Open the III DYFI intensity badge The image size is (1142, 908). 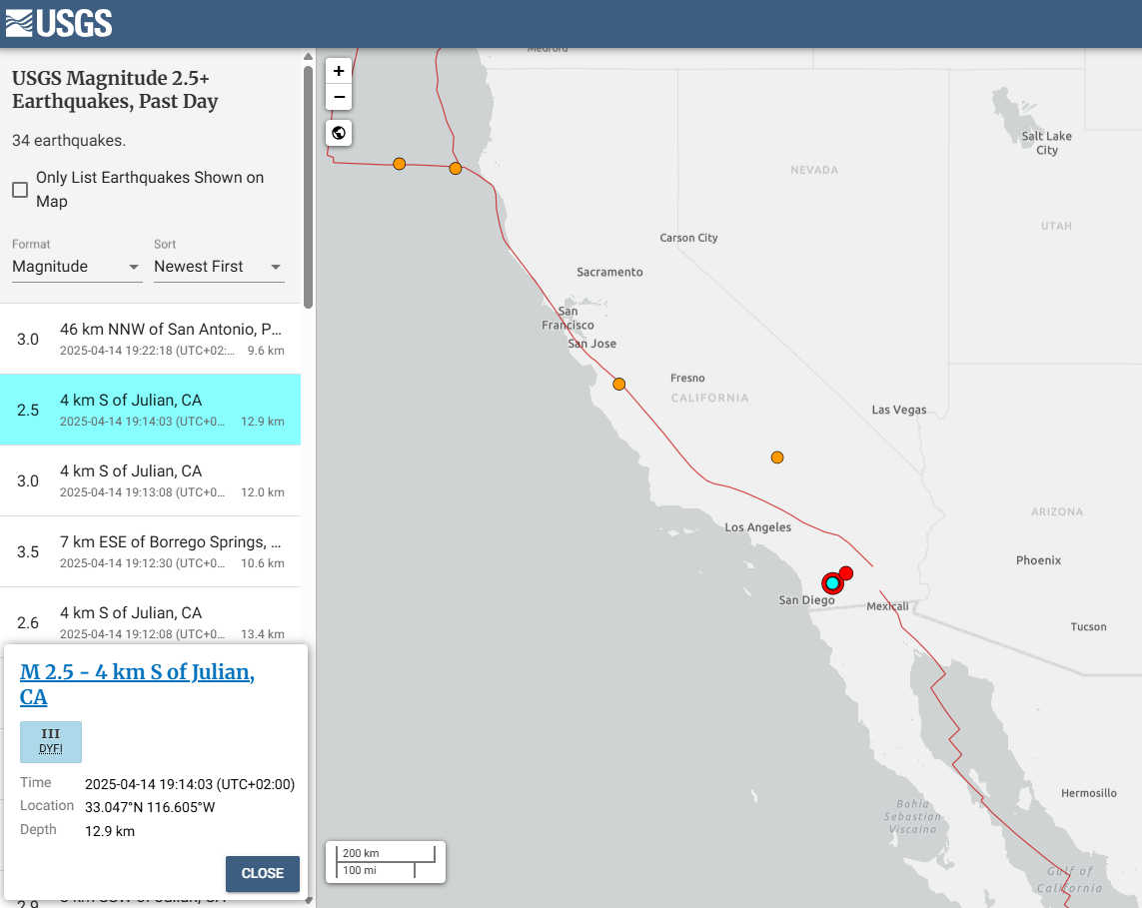point(51,741)
